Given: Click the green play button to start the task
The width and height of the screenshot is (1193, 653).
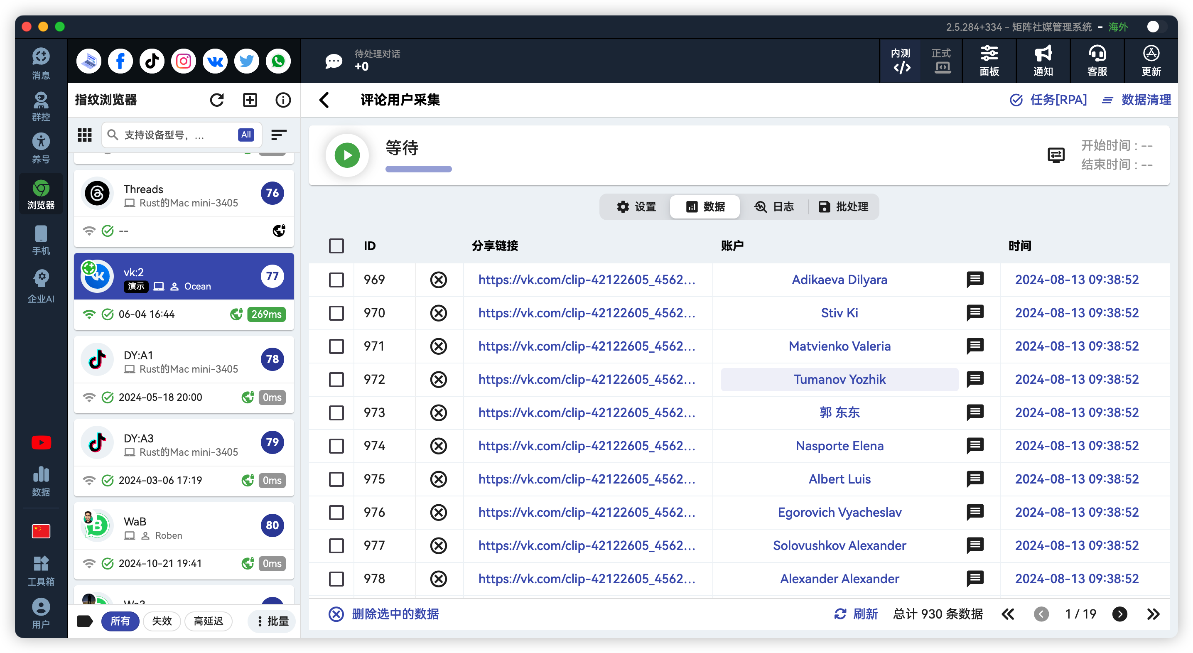Looking at the screenshot, I should point(347,155).
